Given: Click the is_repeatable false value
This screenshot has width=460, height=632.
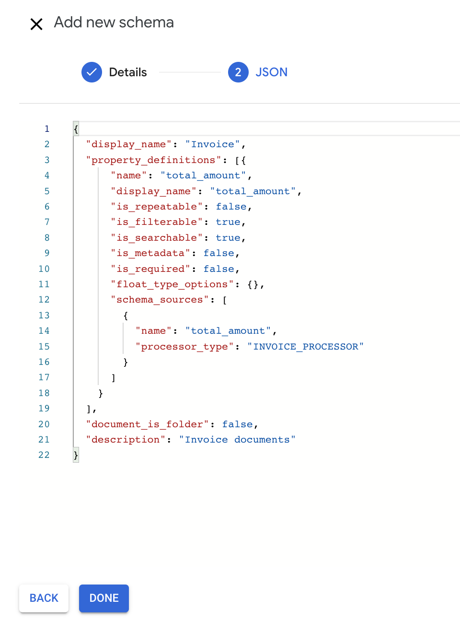Looking at the screenshot, I should point(231,207).
